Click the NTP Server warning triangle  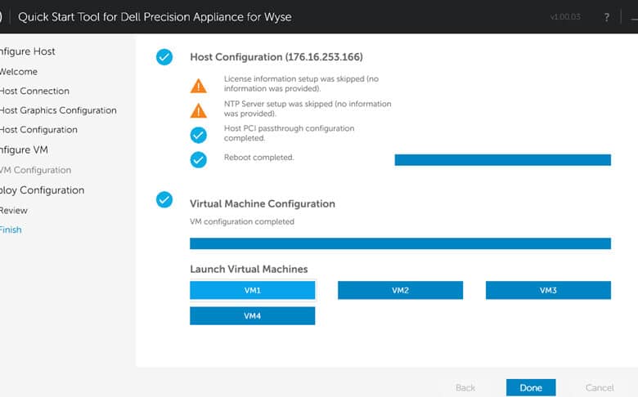(199, 110)
